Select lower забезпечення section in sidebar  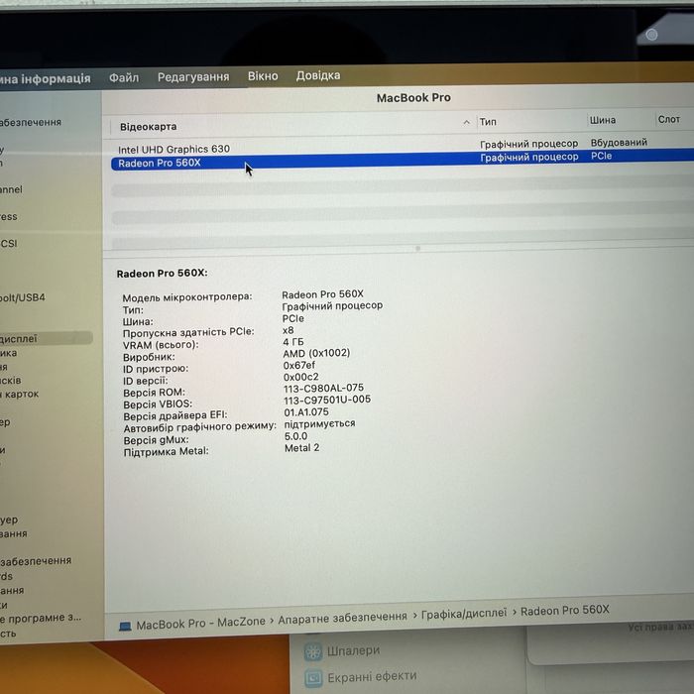(x=36, y=561)
